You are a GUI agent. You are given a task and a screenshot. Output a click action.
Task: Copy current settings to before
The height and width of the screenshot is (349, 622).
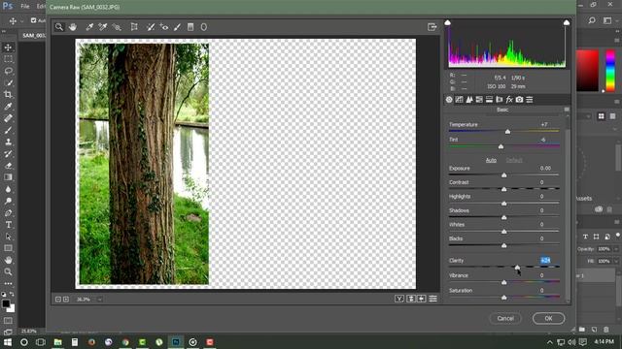click(x=422, y=299)
